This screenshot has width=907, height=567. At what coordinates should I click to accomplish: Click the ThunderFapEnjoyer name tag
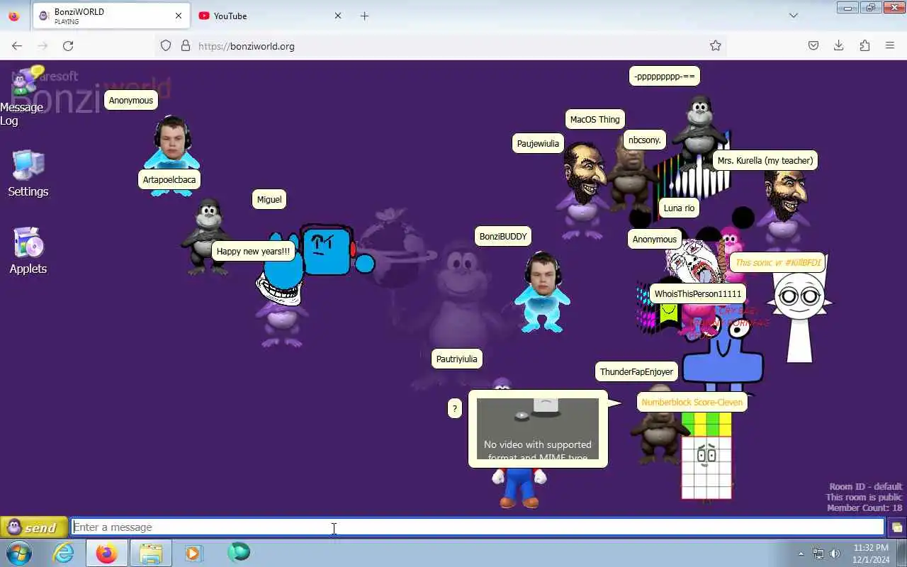[636, 372]
